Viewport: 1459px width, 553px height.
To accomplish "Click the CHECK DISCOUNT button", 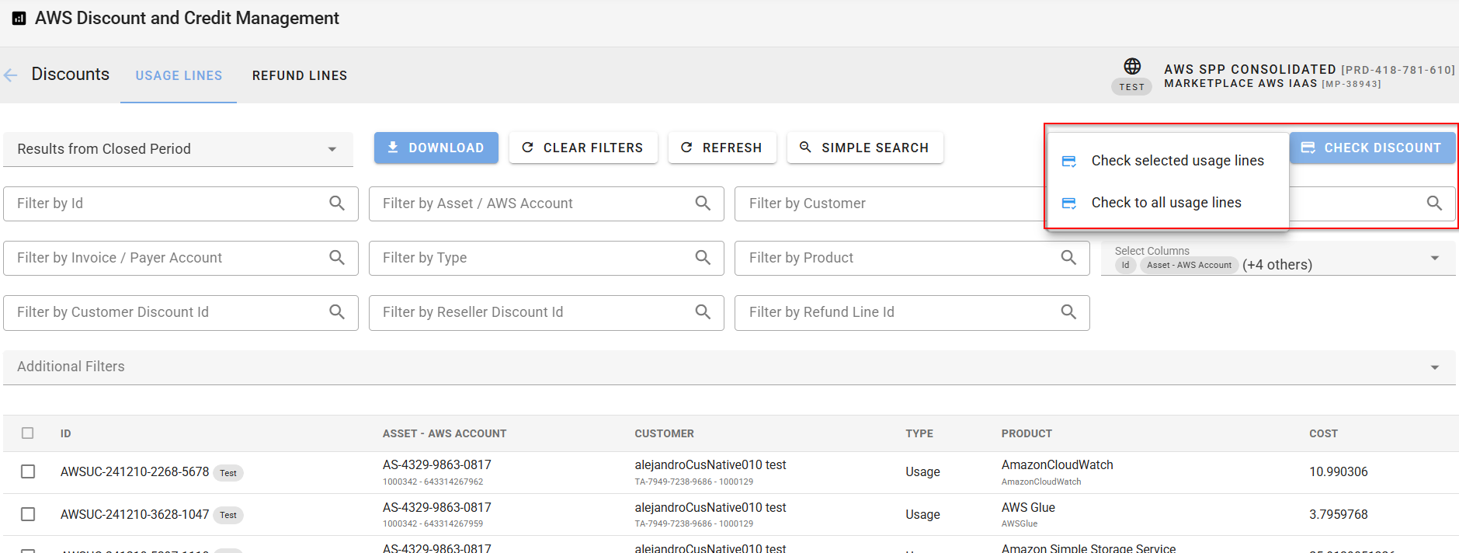I will 1373,148.
